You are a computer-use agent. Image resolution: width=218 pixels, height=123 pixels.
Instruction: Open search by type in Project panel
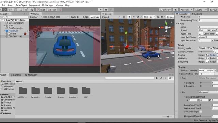click(157, 78)
